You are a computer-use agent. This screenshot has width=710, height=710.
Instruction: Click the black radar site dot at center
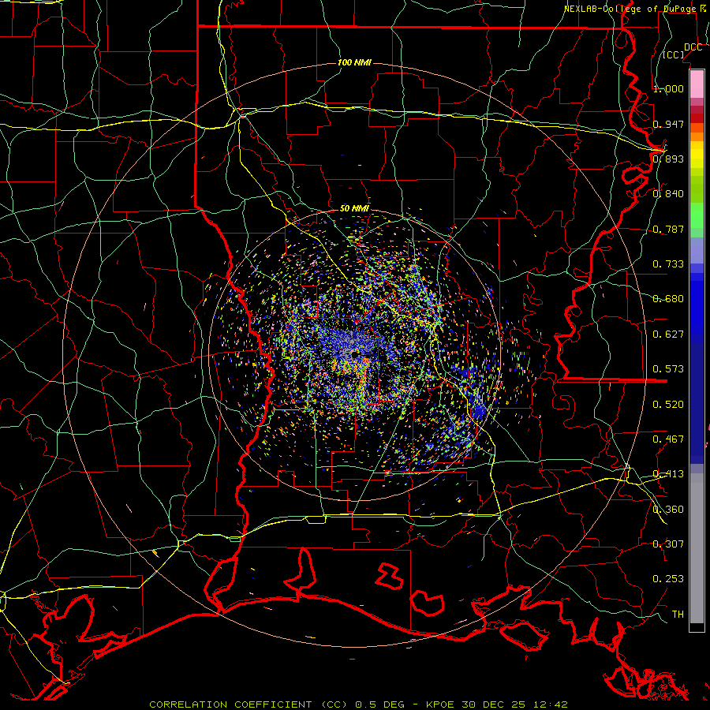click(x=355, y=354)
